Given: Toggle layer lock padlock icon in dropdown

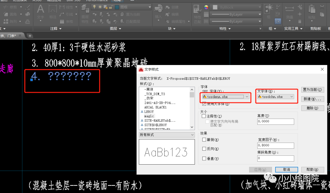Looking at the screenshot, I should click(111, 7).
